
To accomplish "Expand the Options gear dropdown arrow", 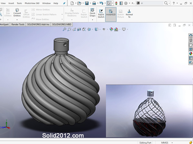I will (x=129, y=3).
